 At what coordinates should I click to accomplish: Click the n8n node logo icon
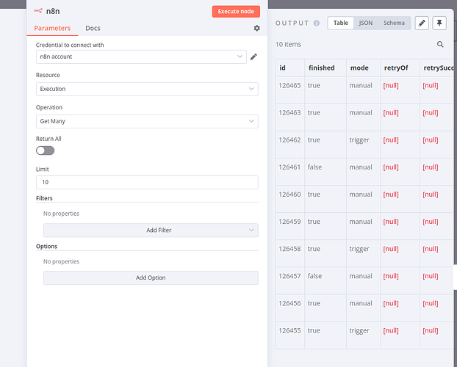[38, 11]
